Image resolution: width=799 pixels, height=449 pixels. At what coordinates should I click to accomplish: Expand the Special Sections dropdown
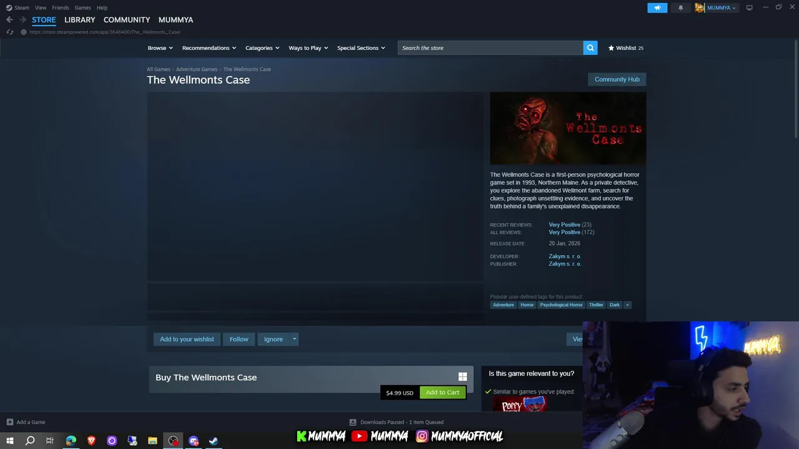(361, 48)
